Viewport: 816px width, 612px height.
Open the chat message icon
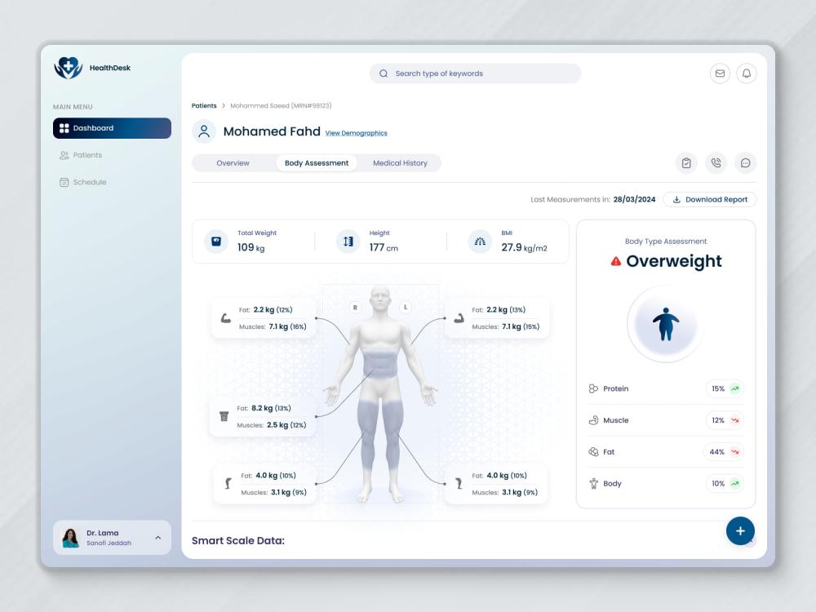tap(745, 163)
